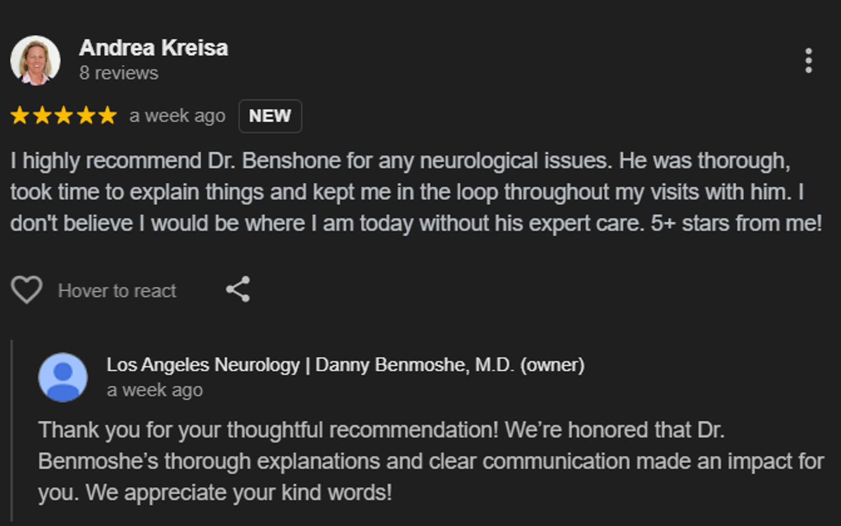Click the review's 'a week ago' timestamp
The height and width of the screenshot is (526, 841).
click(177, 116)
